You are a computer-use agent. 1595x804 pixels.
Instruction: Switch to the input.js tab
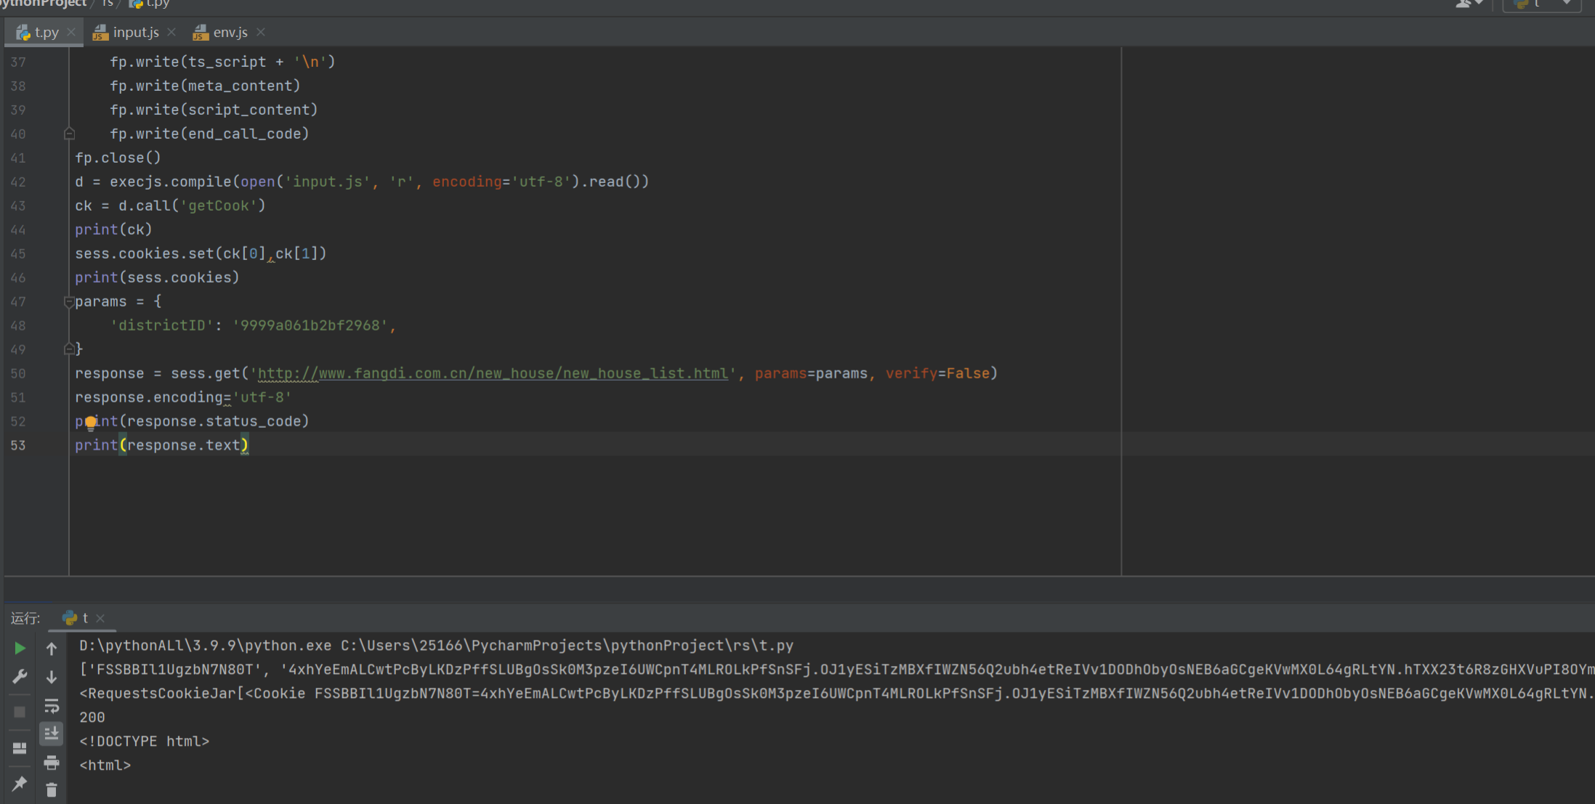pos(135,33)
